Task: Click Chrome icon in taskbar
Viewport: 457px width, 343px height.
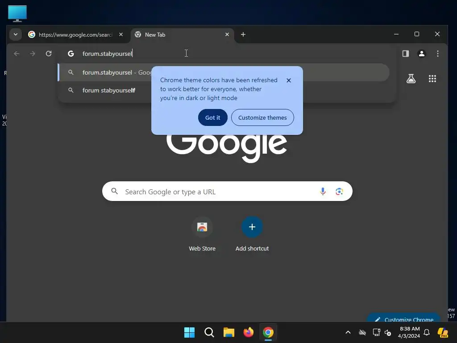Action: point(268,332)
